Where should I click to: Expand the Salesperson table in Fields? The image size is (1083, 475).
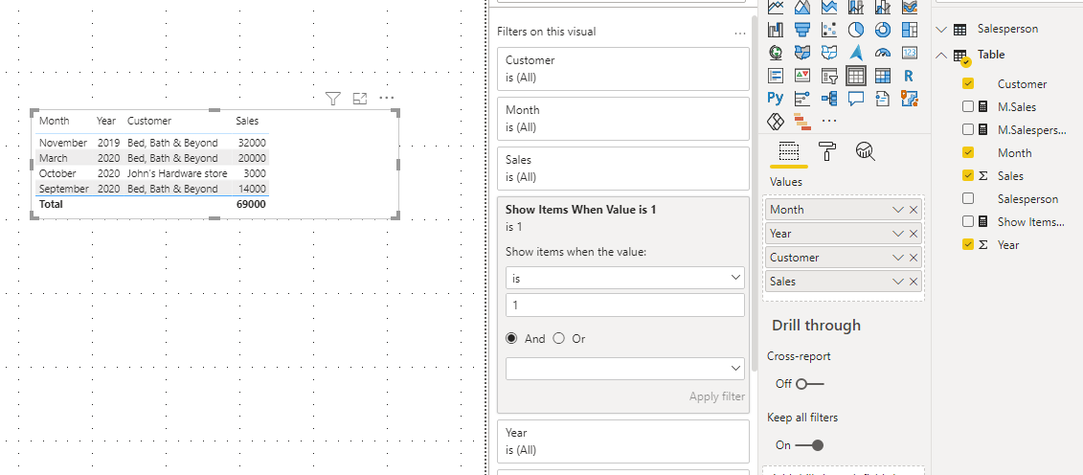pyautogui.click(x=940, y=30)
